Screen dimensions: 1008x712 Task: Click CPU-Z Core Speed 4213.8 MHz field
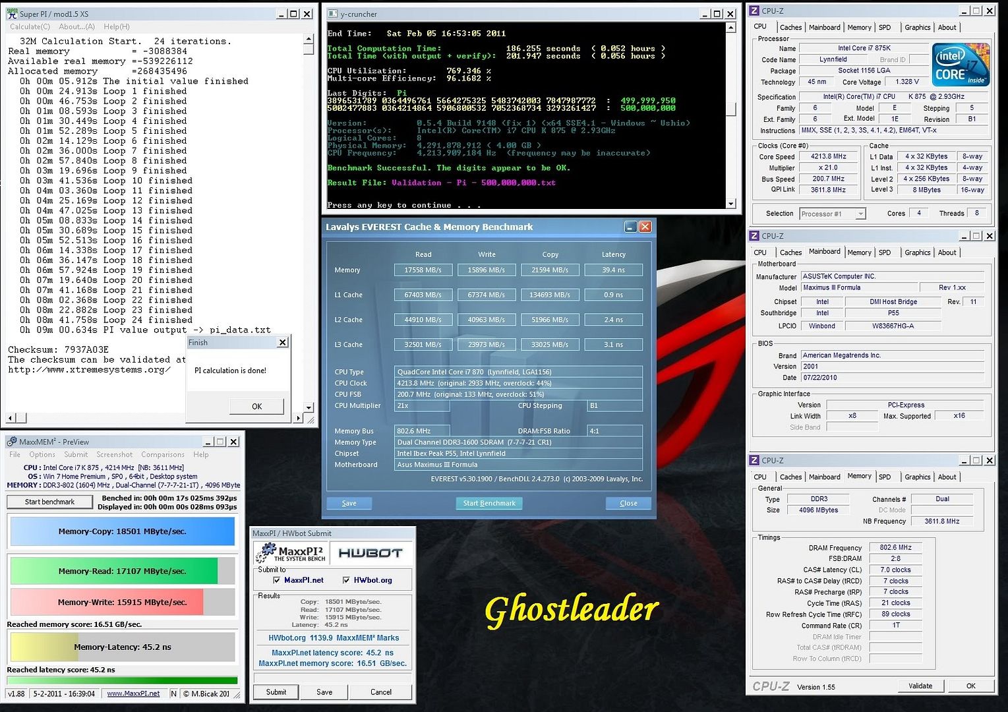point(828,157)
